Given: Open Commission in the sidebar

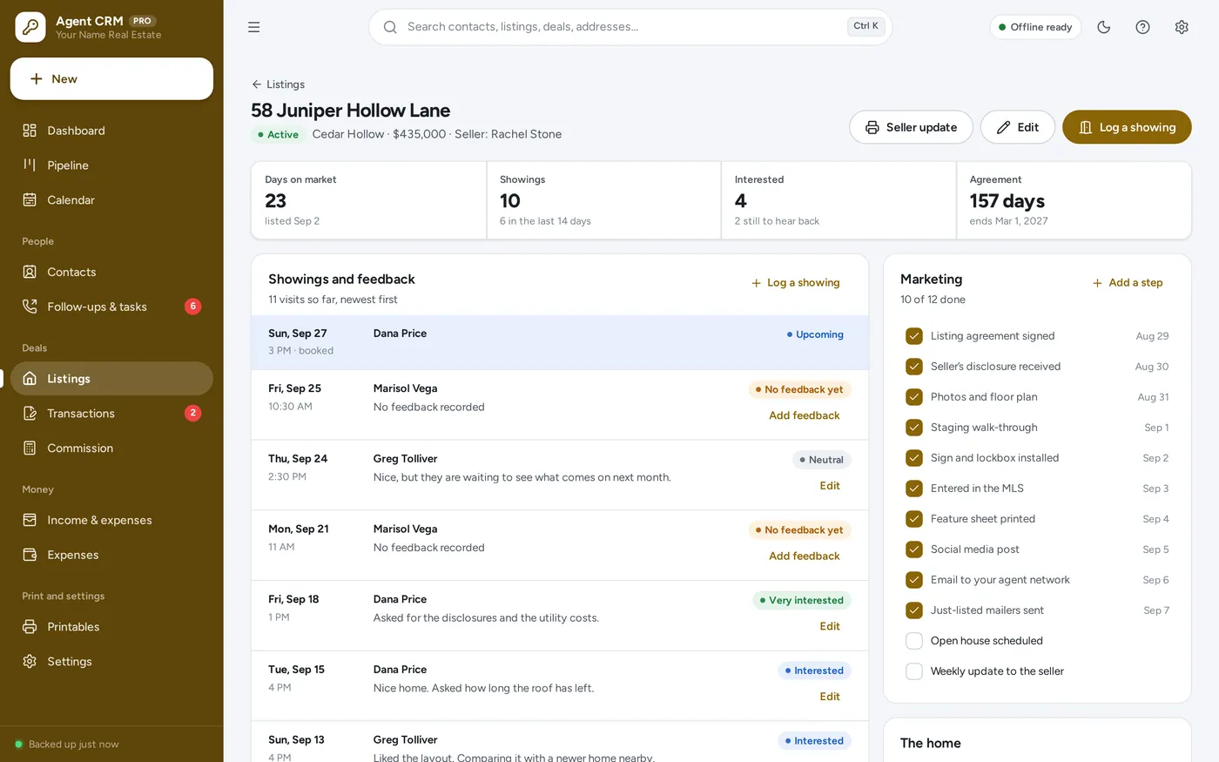Looking at the screenshot, I should (x=111, y=448).
